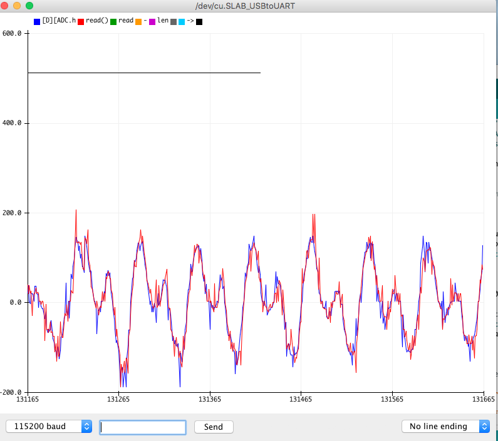Click the read() legend label text

[97, 21]
